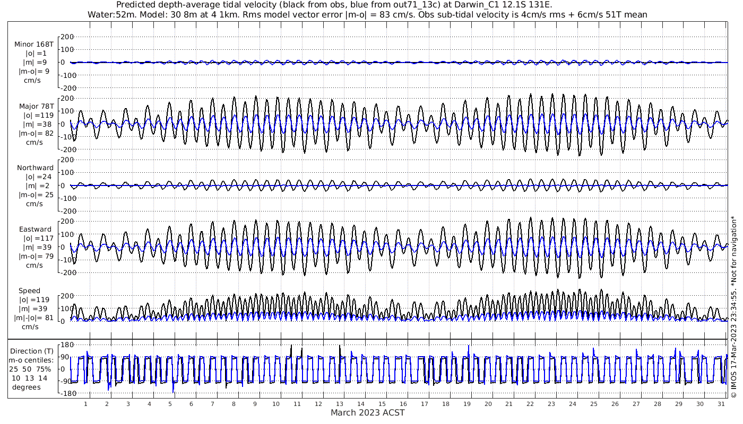Click day '31' on the date axis
Viewport: 743px width, 424px height.
[720, 404]
